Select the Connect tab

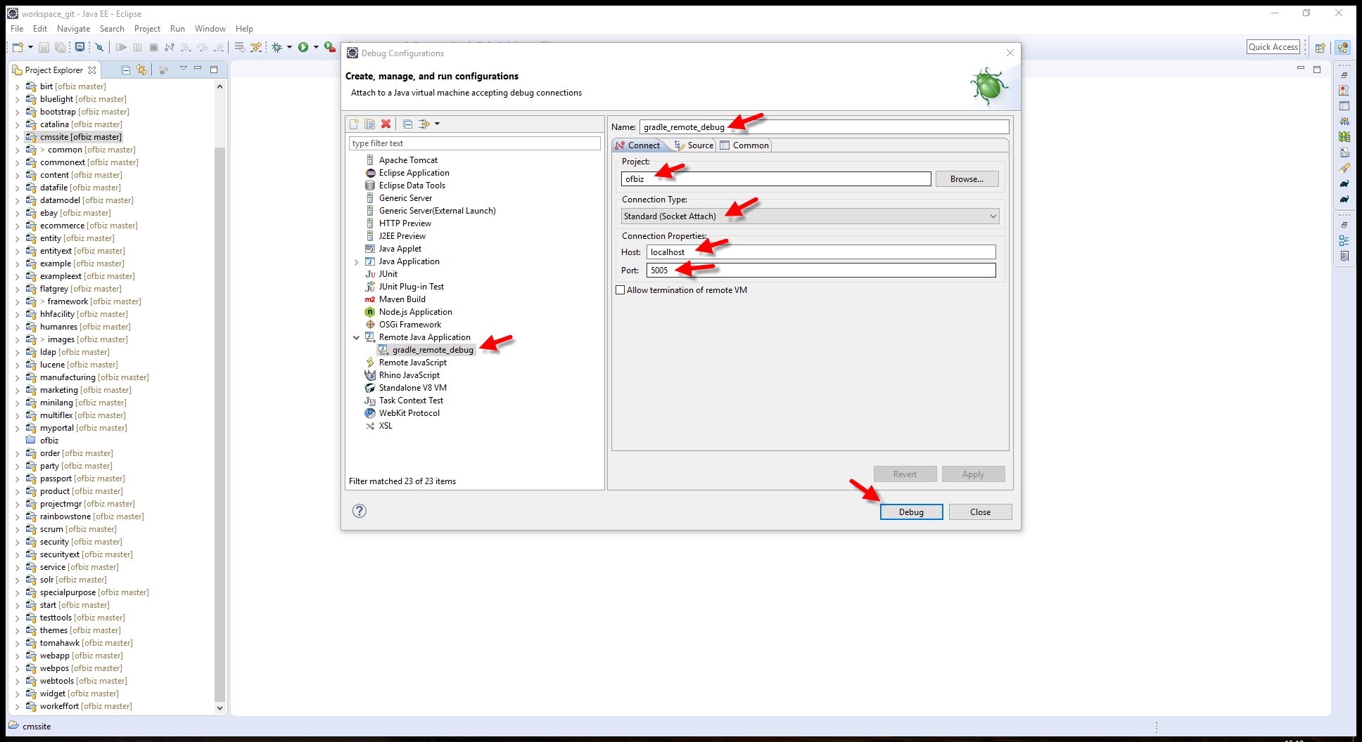point(638,145)
